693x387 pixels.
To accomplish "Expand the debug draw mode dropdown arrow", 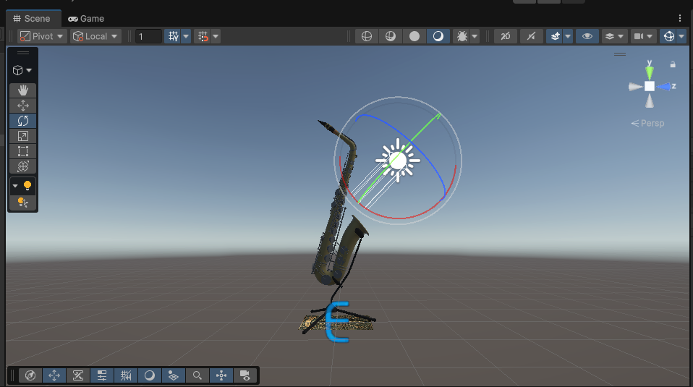I will point(475,36).
